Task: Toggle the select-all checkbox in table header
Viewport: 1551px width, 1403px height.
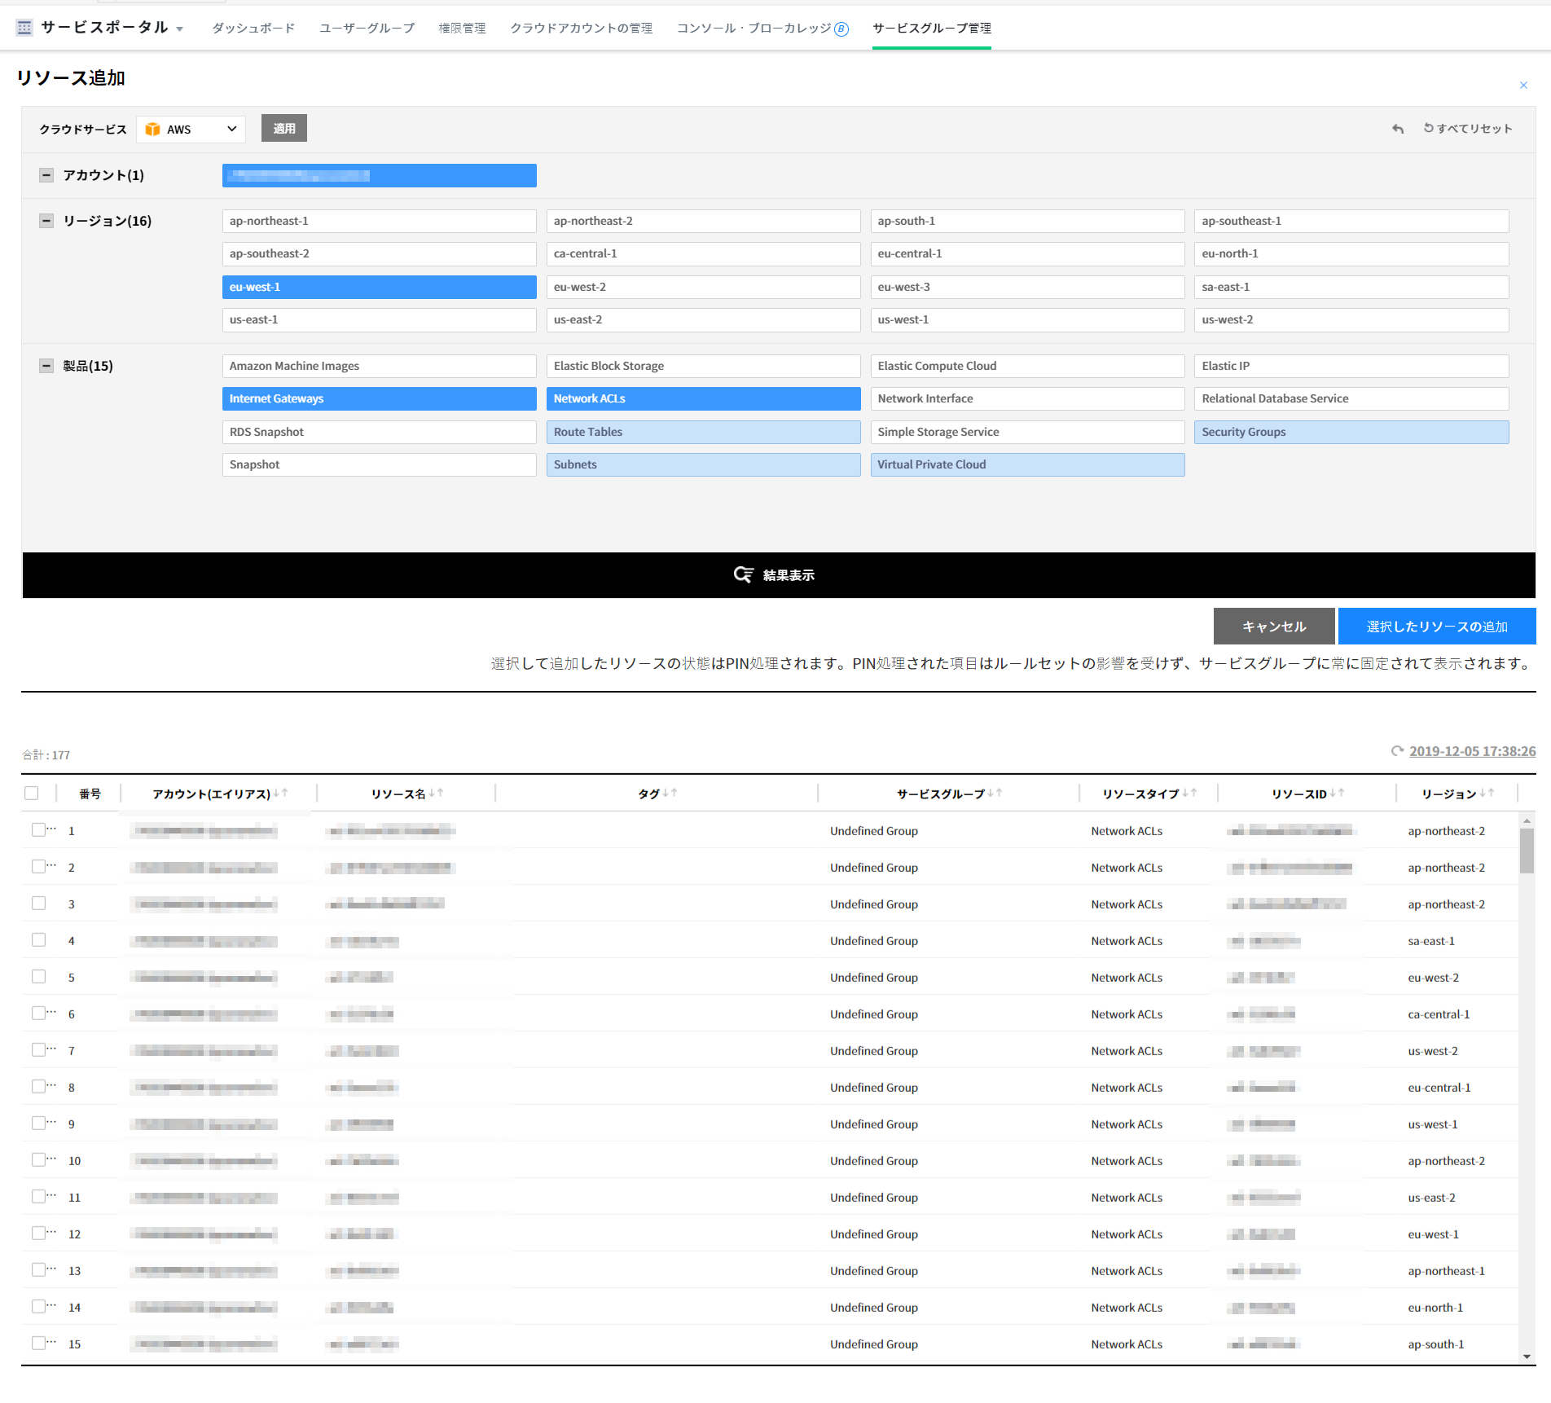Action: point(32,793)
